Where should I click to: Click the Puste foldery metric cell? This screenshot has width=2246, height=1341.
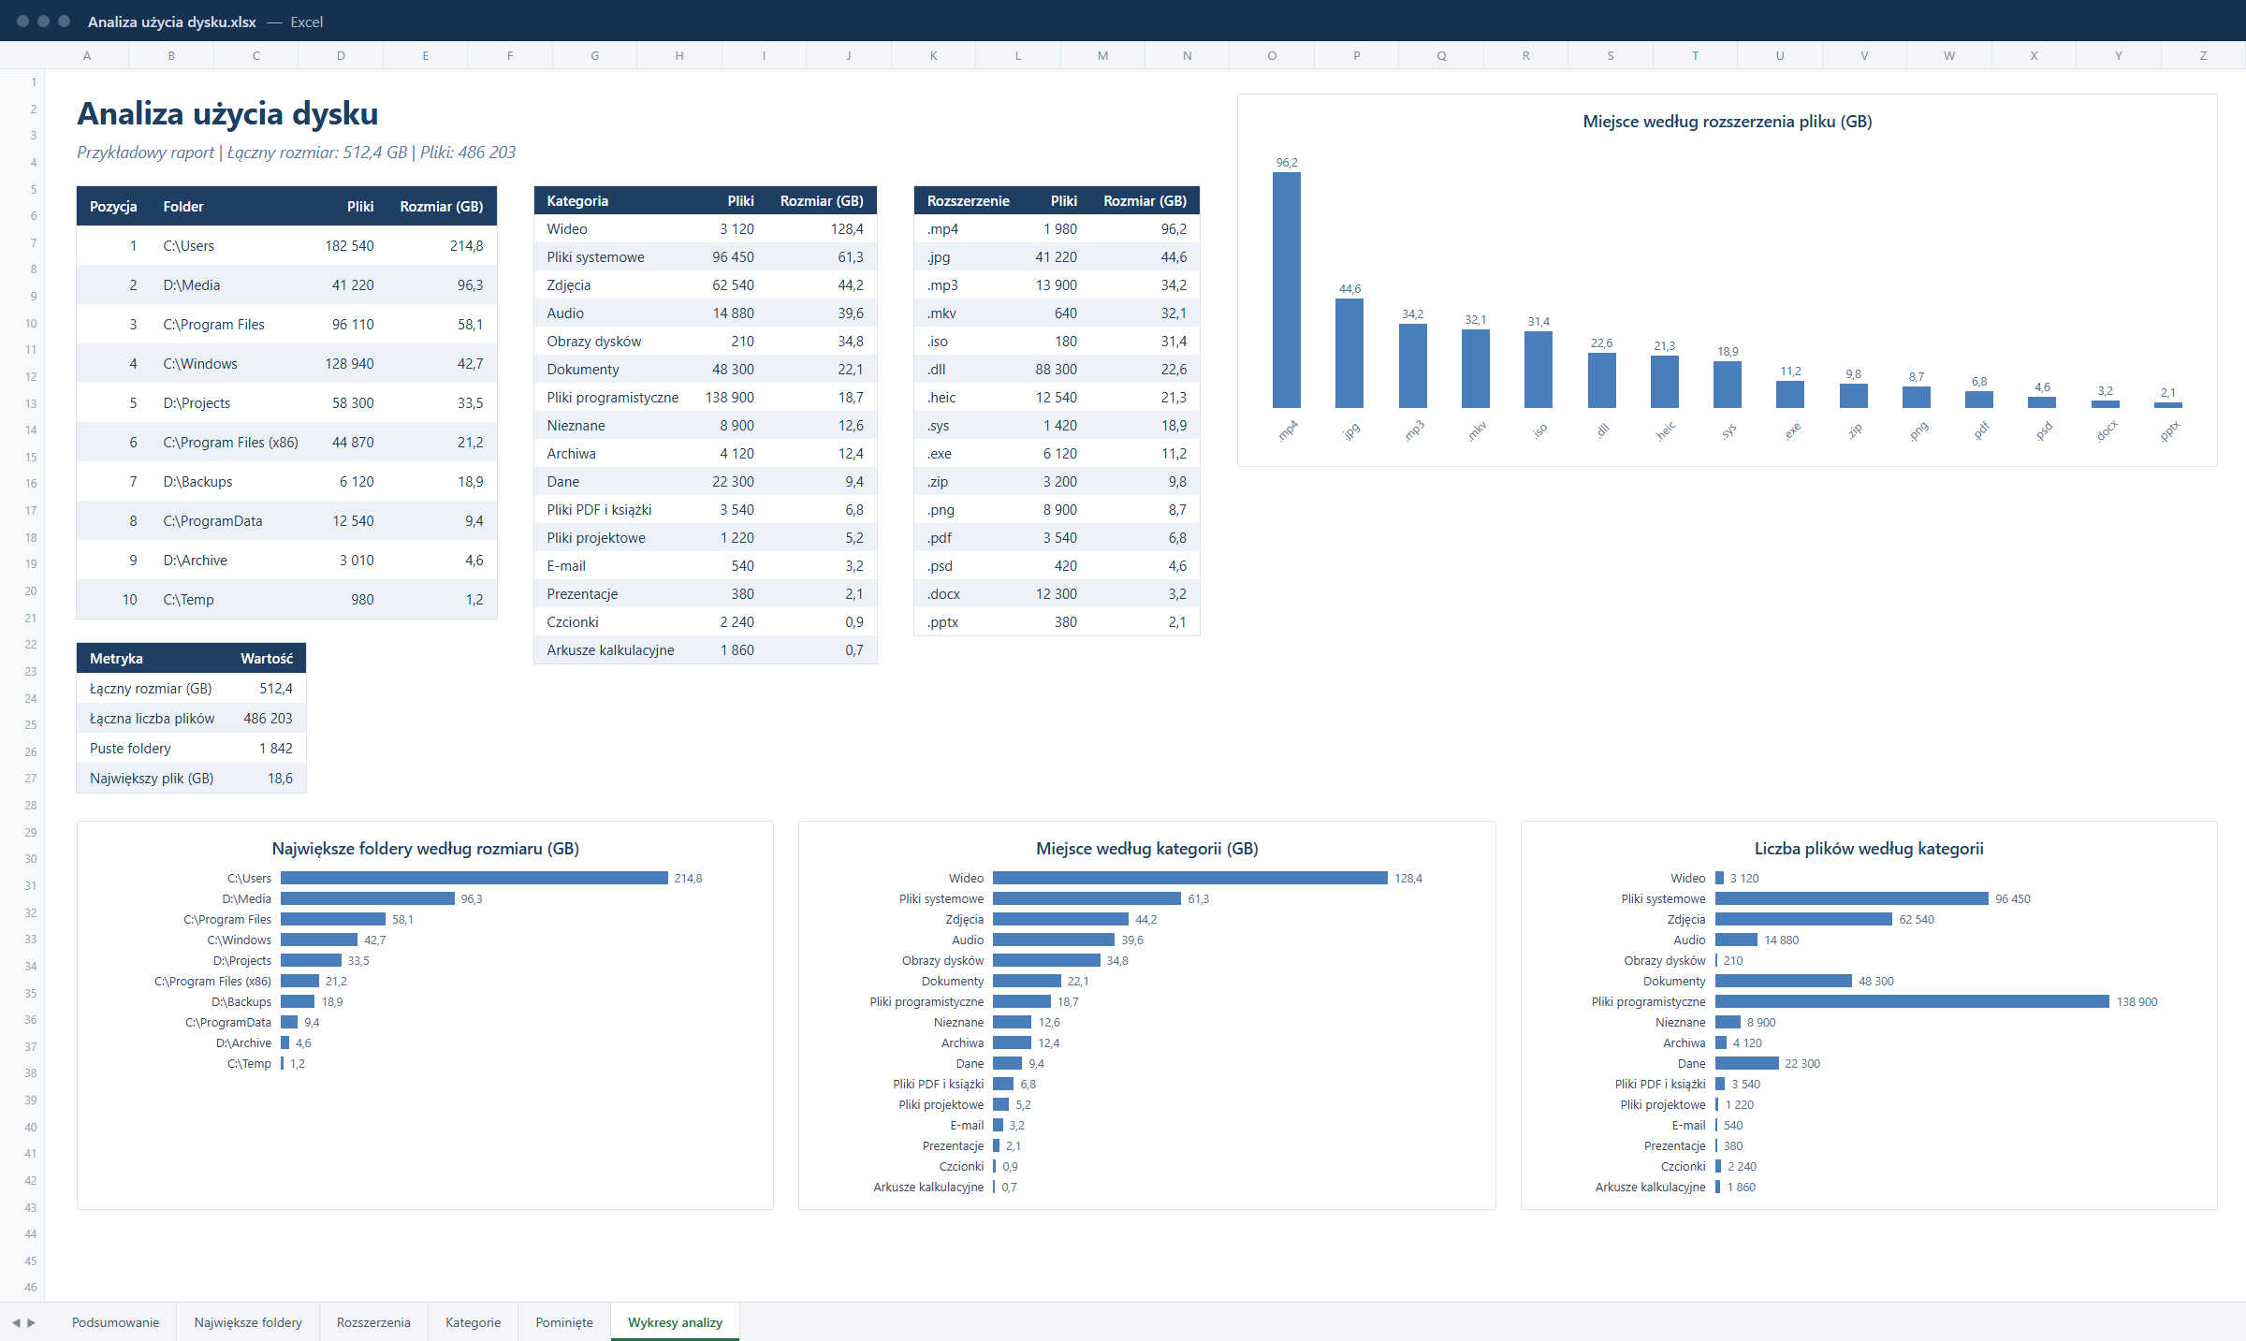[x=130, y=748]
